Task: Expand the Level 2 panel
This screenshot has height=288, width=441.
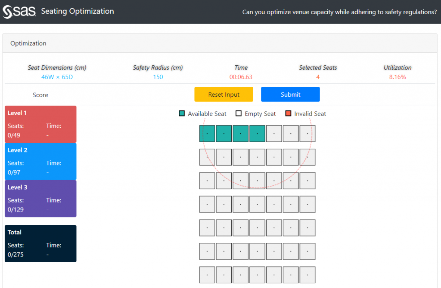Action: coord(40,161)
